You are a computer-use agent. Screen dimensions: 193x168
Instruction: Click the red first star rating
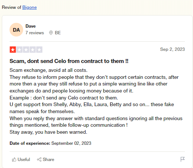[x=13, y=50]
